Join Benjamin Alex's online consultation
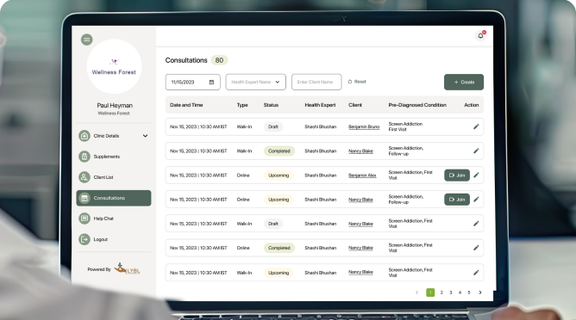This screenshot has width=576, height=320. pos(457,175)
